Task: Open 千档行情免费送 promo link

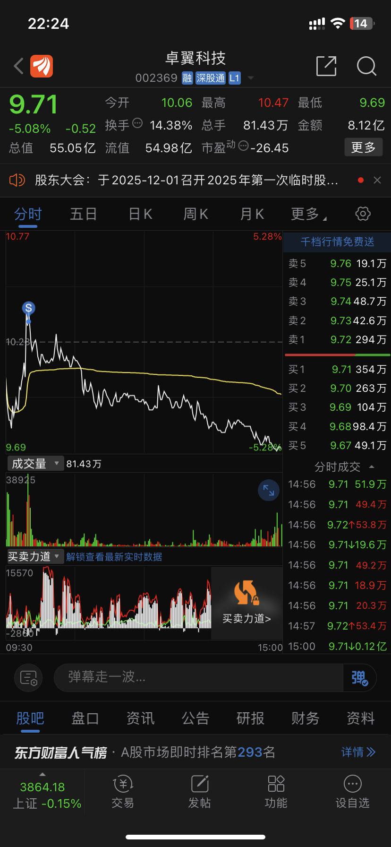Action: click(x=337, y=242)
